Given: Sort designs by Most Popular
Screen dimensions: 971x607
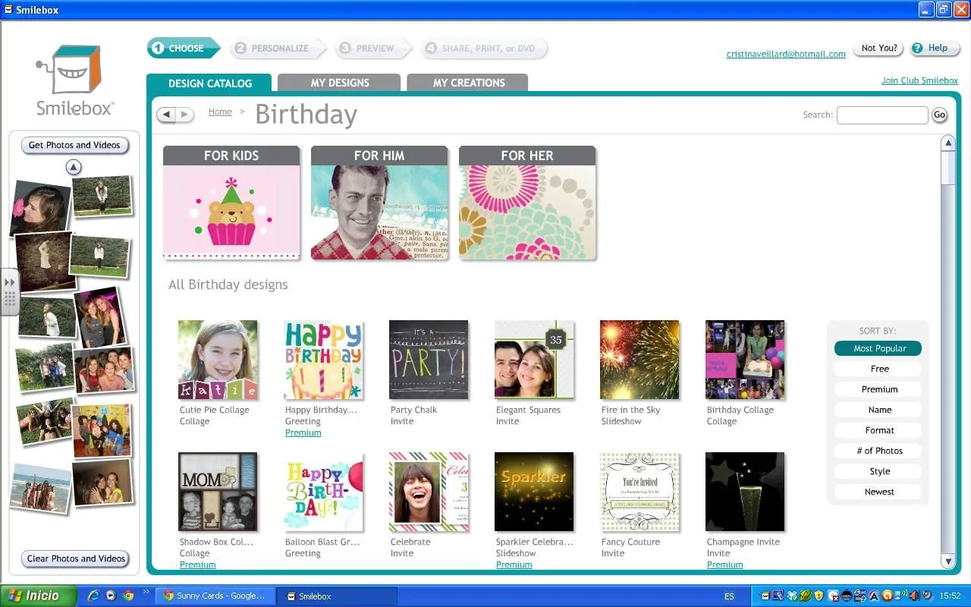Looking at the screenshot, I should pos(878,348).
